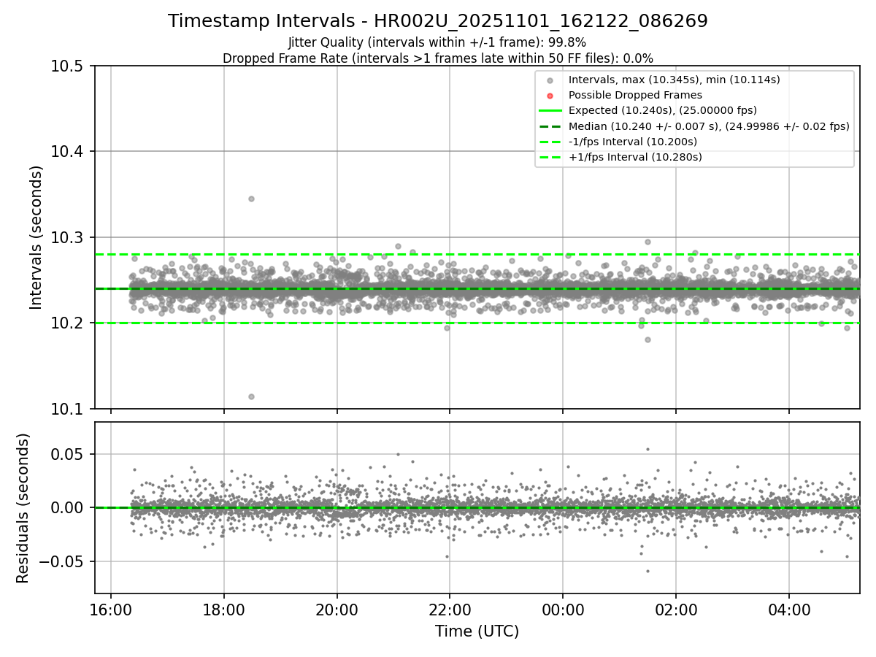Click the gray marker icon for Intervals in legend

tap(550, 80)
